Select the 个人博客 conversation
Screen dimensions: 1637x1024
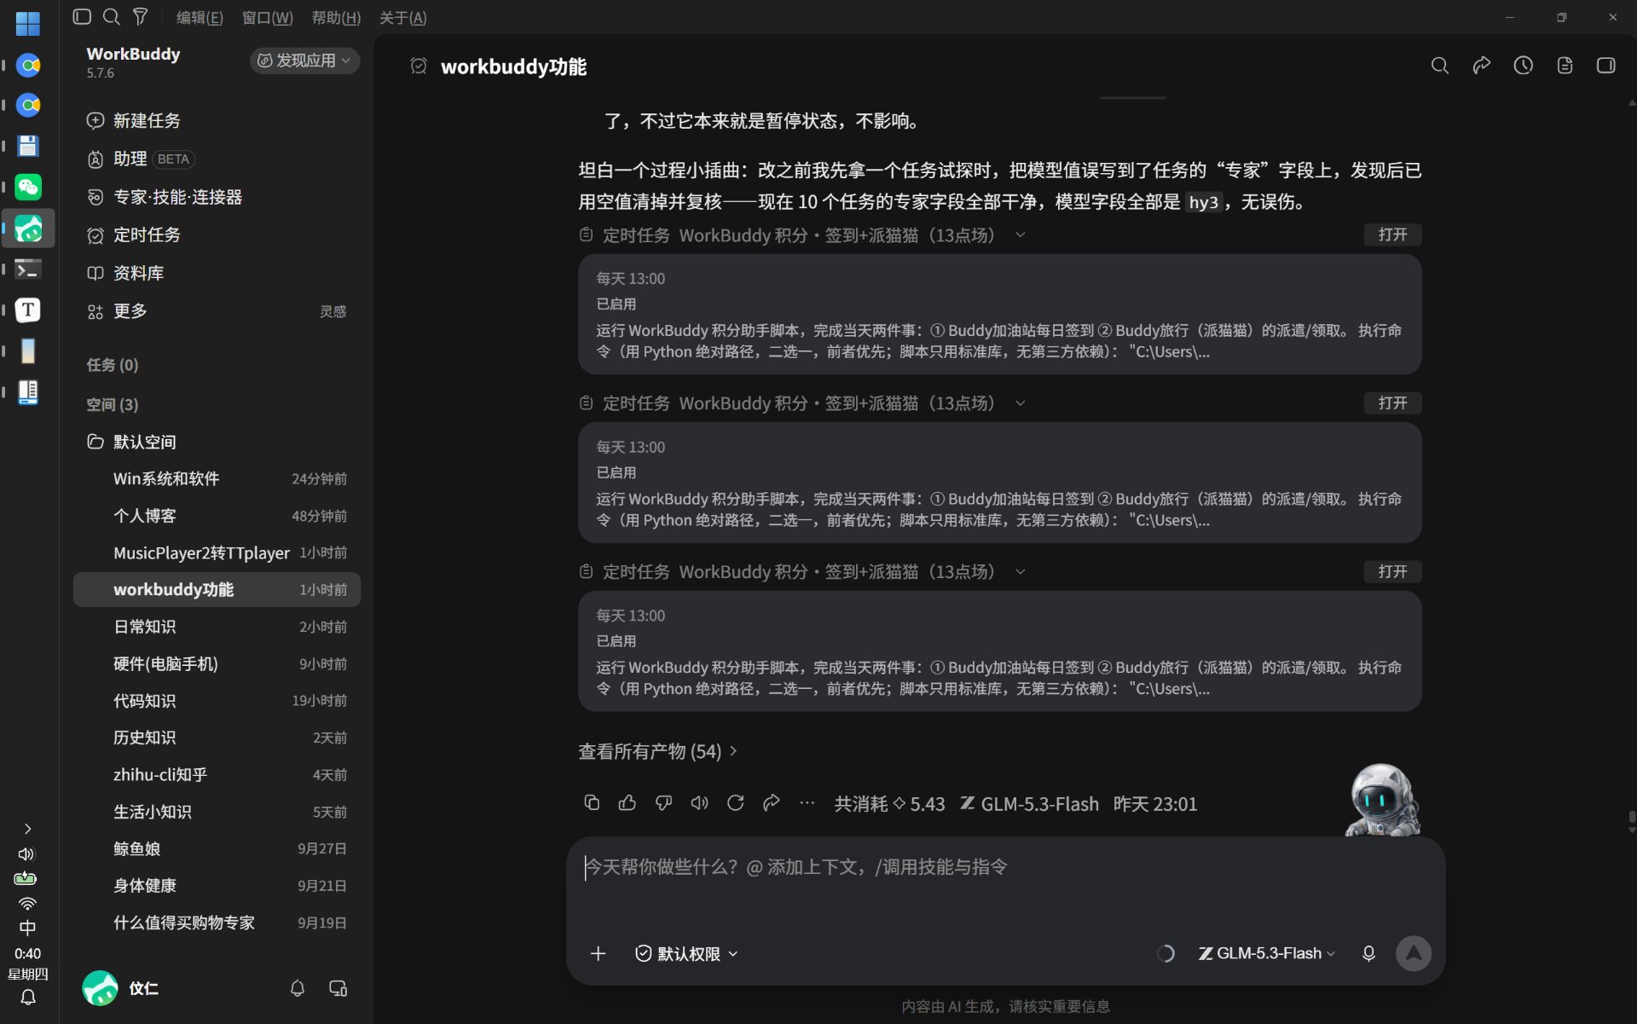coord(217,516)
